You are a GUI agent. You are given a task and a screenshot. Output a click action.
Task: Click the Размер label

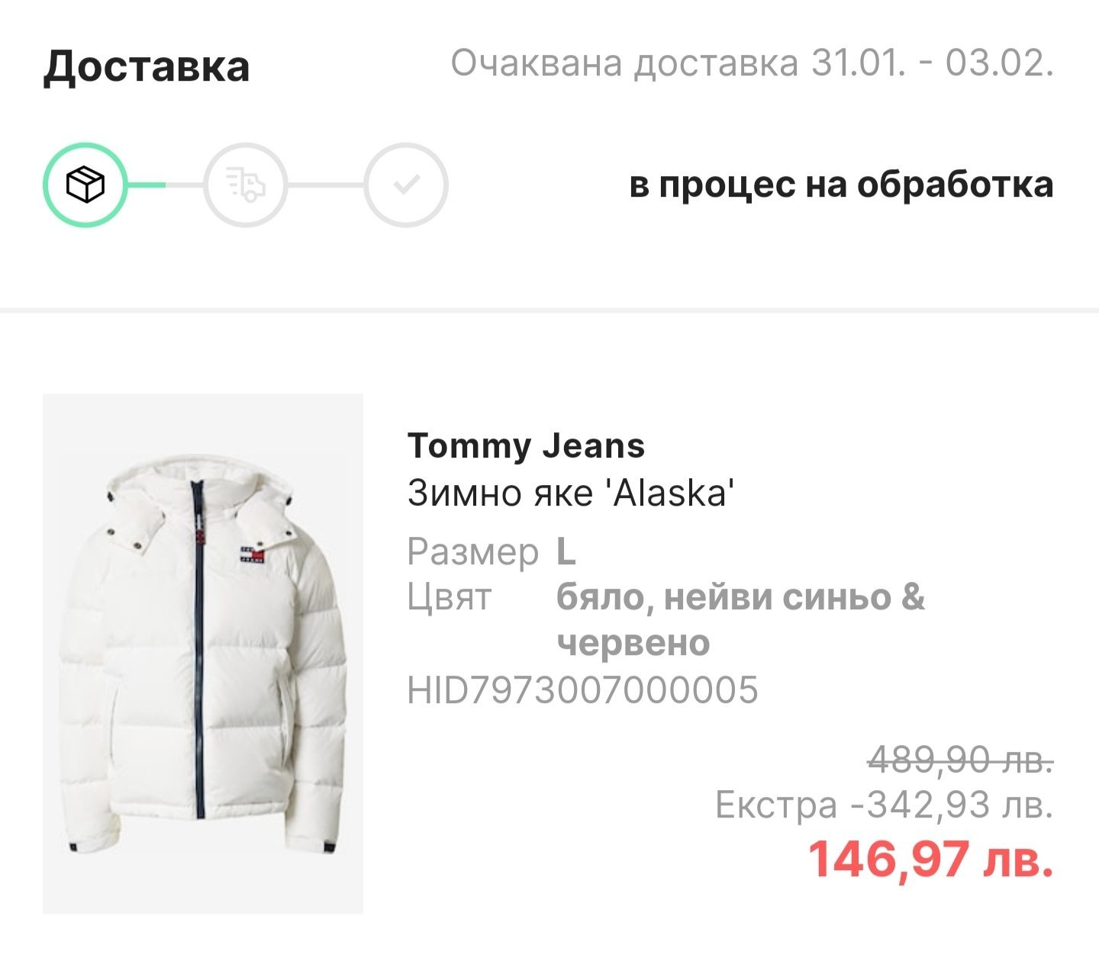point(472,551)
